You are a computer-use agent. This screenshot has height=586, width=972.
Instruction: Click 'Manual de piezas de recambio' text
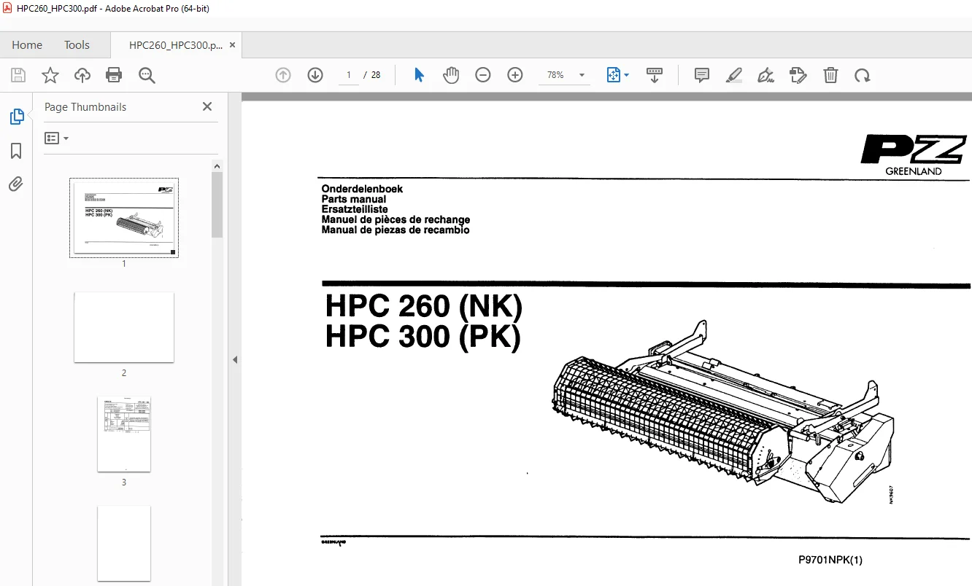(x=396, y=230)
